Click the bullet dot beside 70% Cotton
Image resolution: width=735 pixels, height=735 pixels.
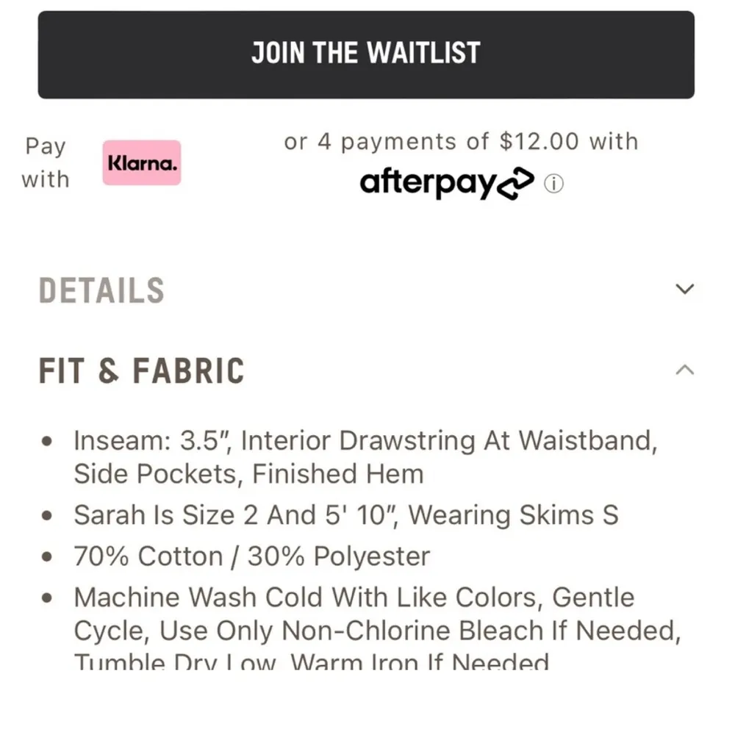tap(49, 557)
